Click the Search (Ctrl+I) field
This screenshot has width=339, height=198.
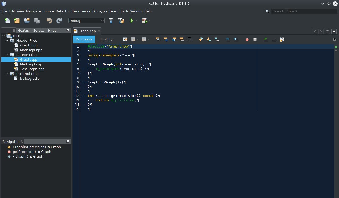[x=302, y=11]
